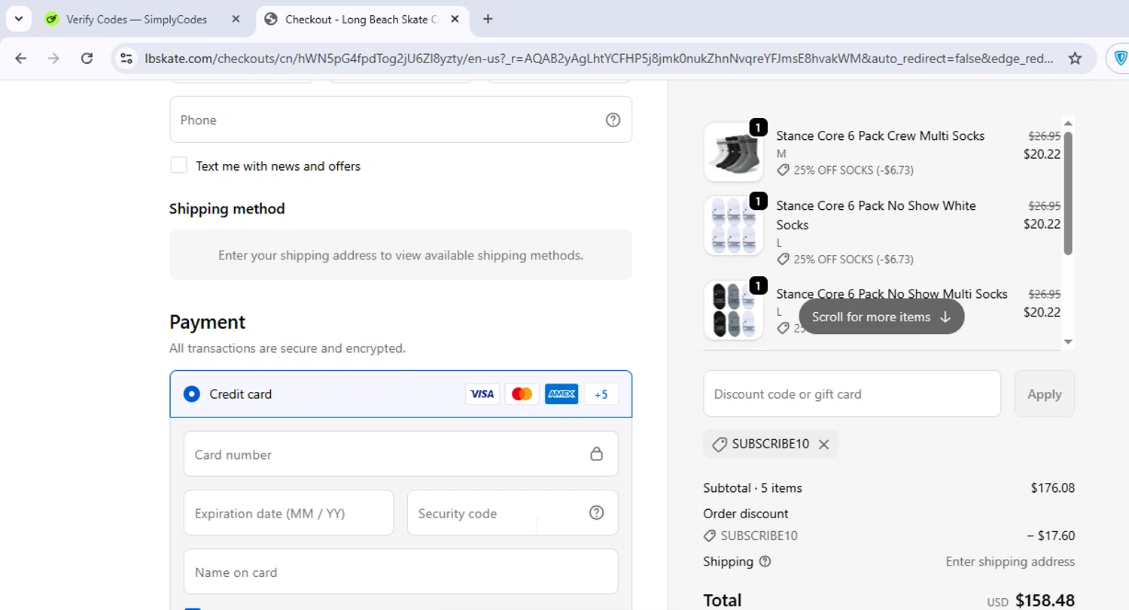The image size is (1129, 610).
Task: Focus the Expiration date field
Action: click(288, 513)
